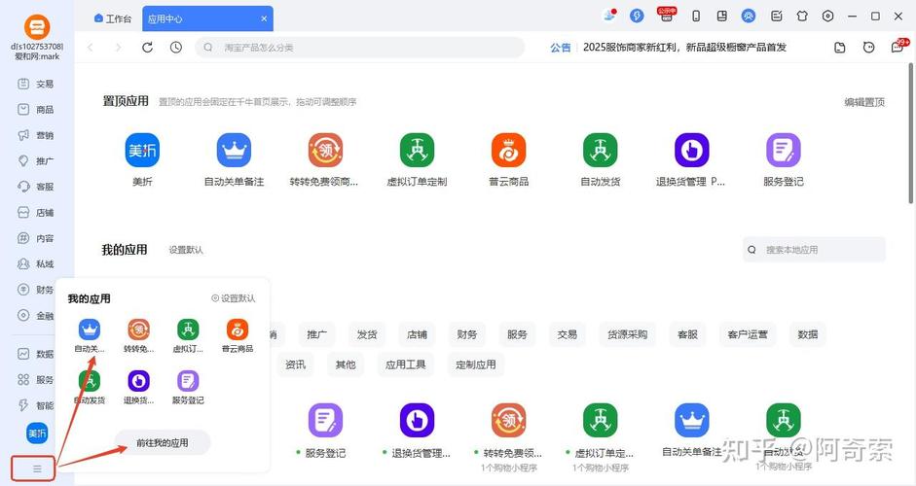Go back with the left arrow
Image resolution: width=916 pixels, height=486 pixels.
click(90, 48)
